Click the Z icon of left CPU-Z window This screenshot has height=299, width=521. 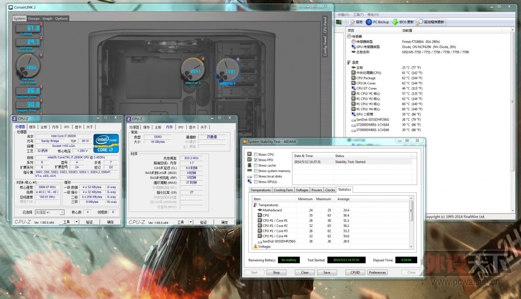(15, 118)
